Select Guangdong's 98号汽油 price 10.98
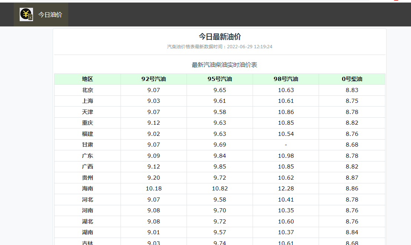411x245 pixels. coord(286,156)
